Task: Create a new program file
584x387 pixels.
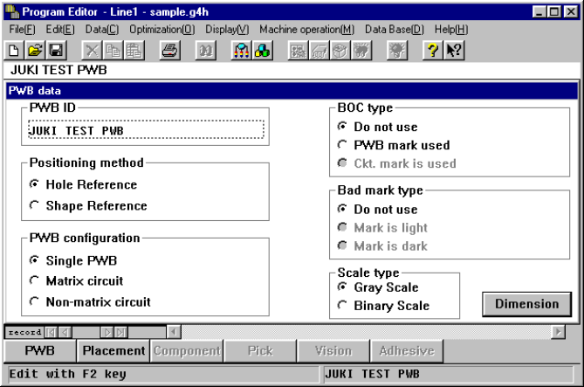Action: click(14, 51)
